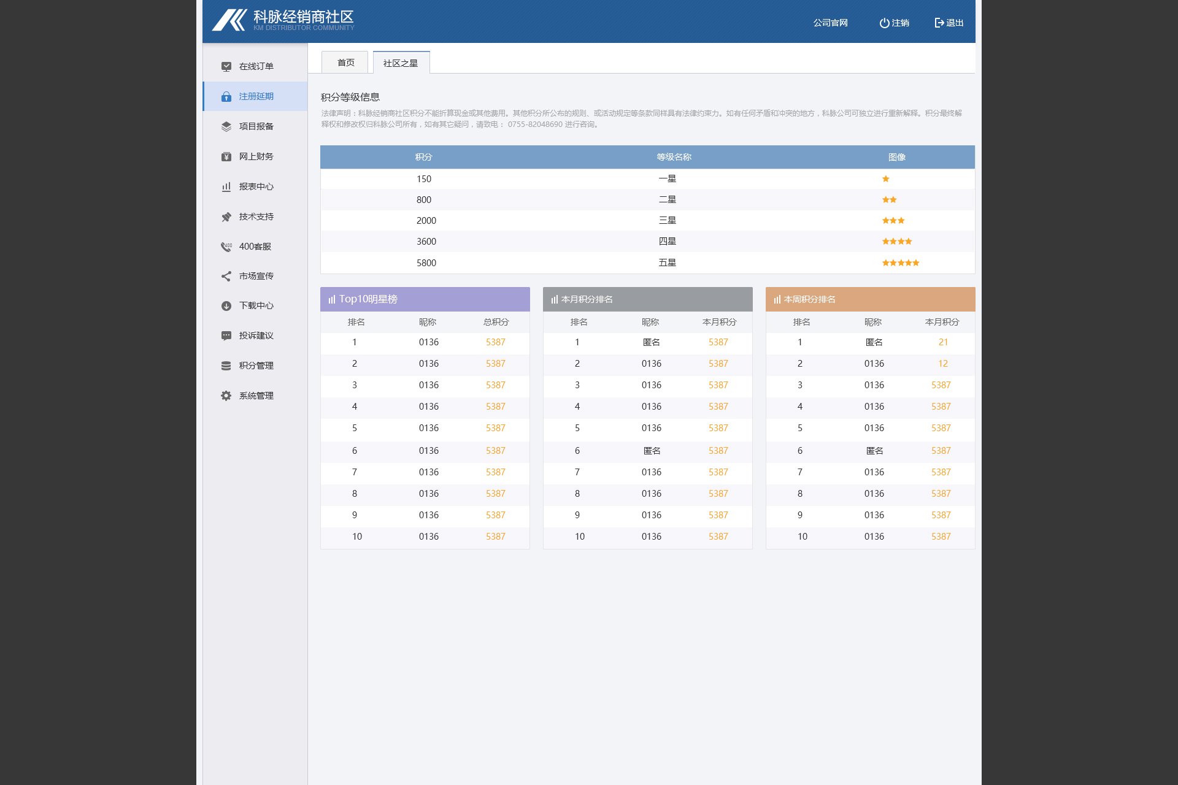The image size is (1178, 785).
Task: Click the layers icon for 项目报备
Action: pos(226,126)
